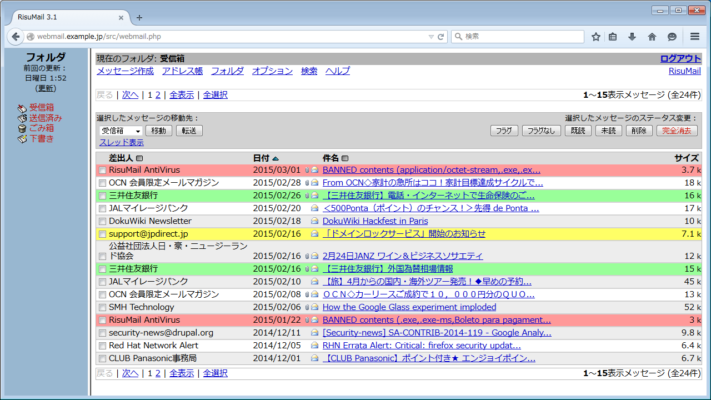Select the RisuMail 3.1 browser tab
The image size is (711, 400).
pos(69,17)
